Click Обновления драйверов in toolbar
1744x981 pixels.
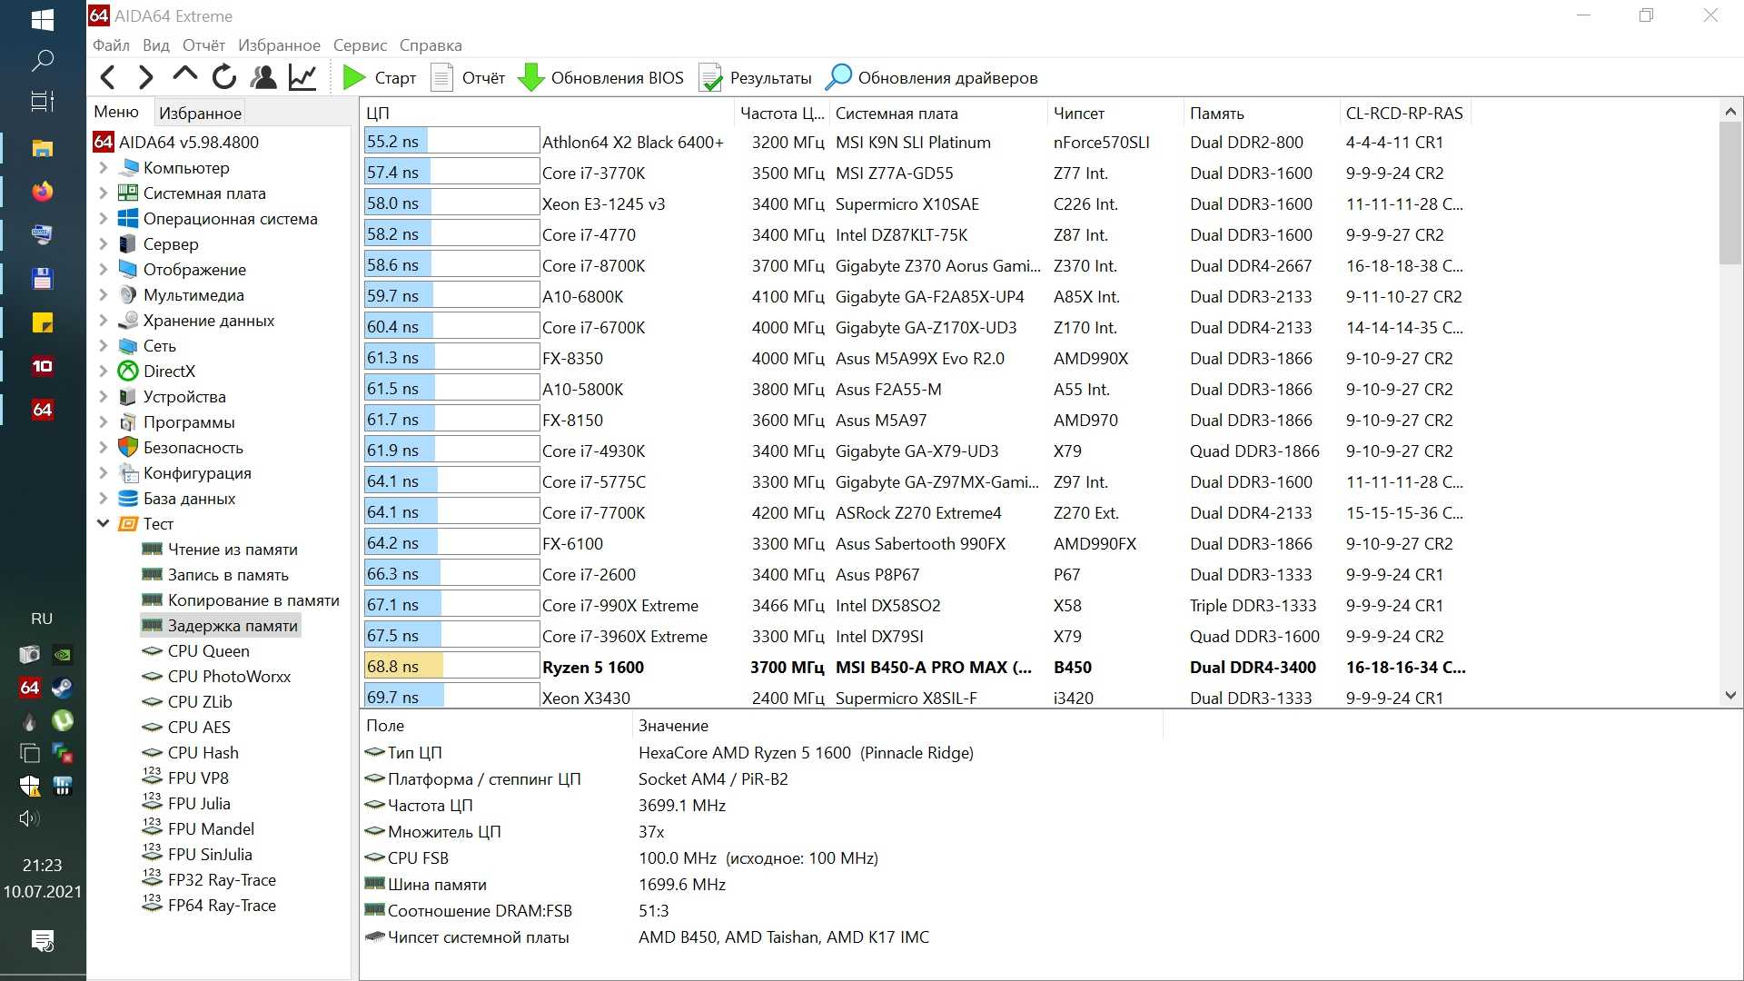click(x=932, y=78)
